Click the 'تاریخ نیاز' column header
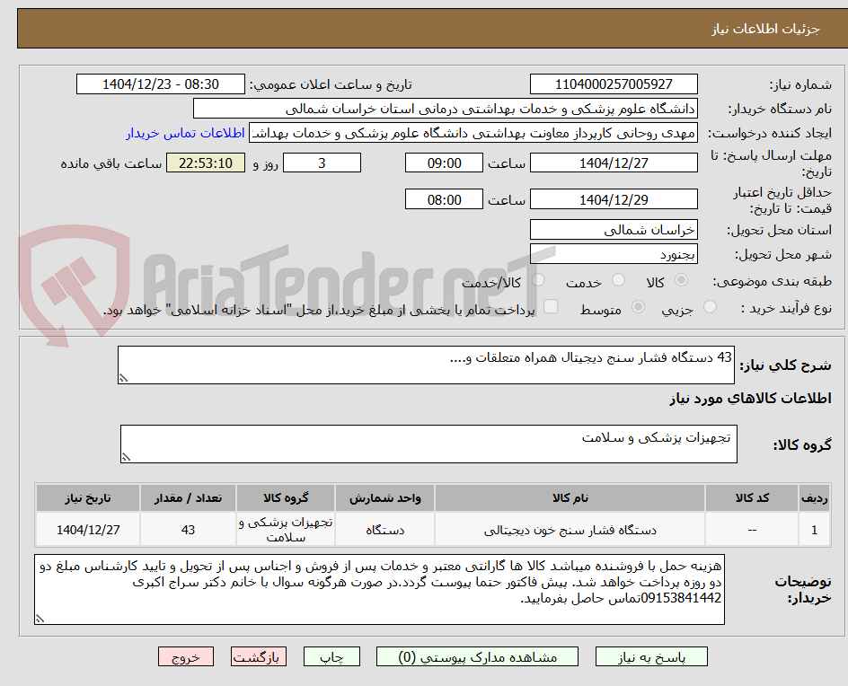The image size is (848, 686). point(88,497)
